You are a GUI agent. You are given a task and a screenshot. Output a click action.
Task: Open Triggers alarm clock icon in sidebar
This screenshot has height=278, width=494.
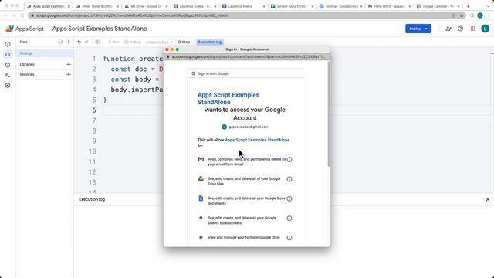click(8, 65)
